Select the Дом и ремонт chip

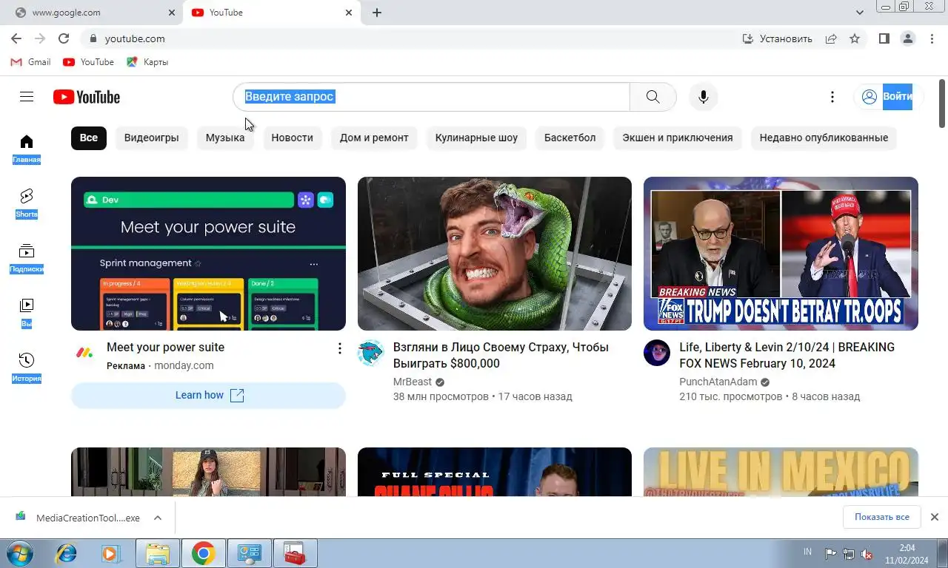(374, 138)
